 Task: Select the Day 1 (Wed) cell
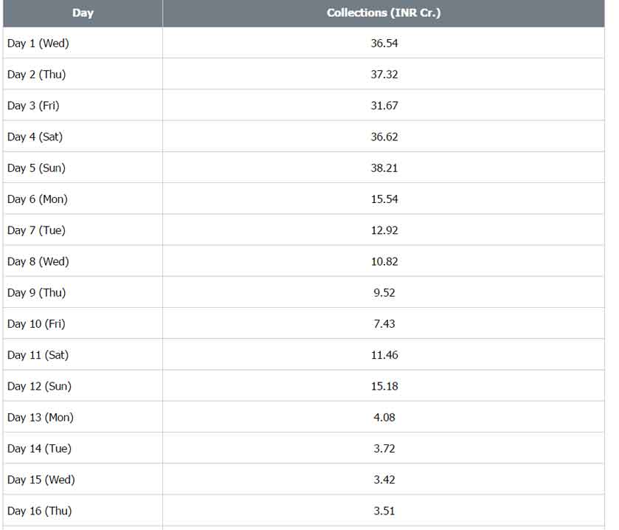click(x=38, y=44)
